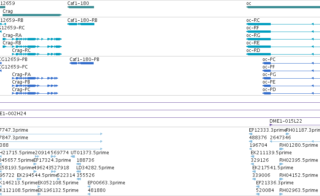Open the RH01280.5prime feature

click(x=281, y=149)
